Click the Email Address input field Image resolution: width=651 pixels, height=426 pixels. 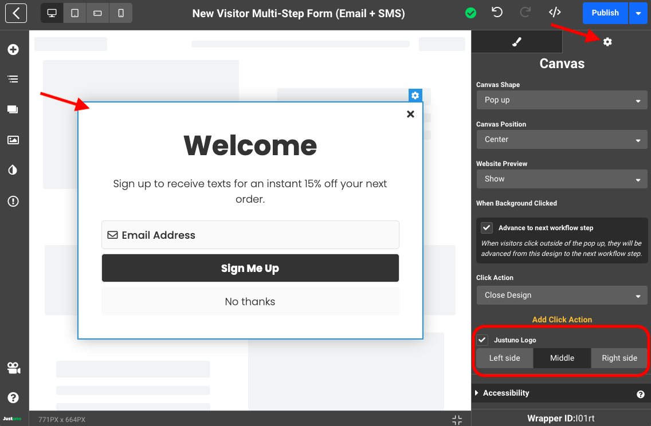(250, 235)
